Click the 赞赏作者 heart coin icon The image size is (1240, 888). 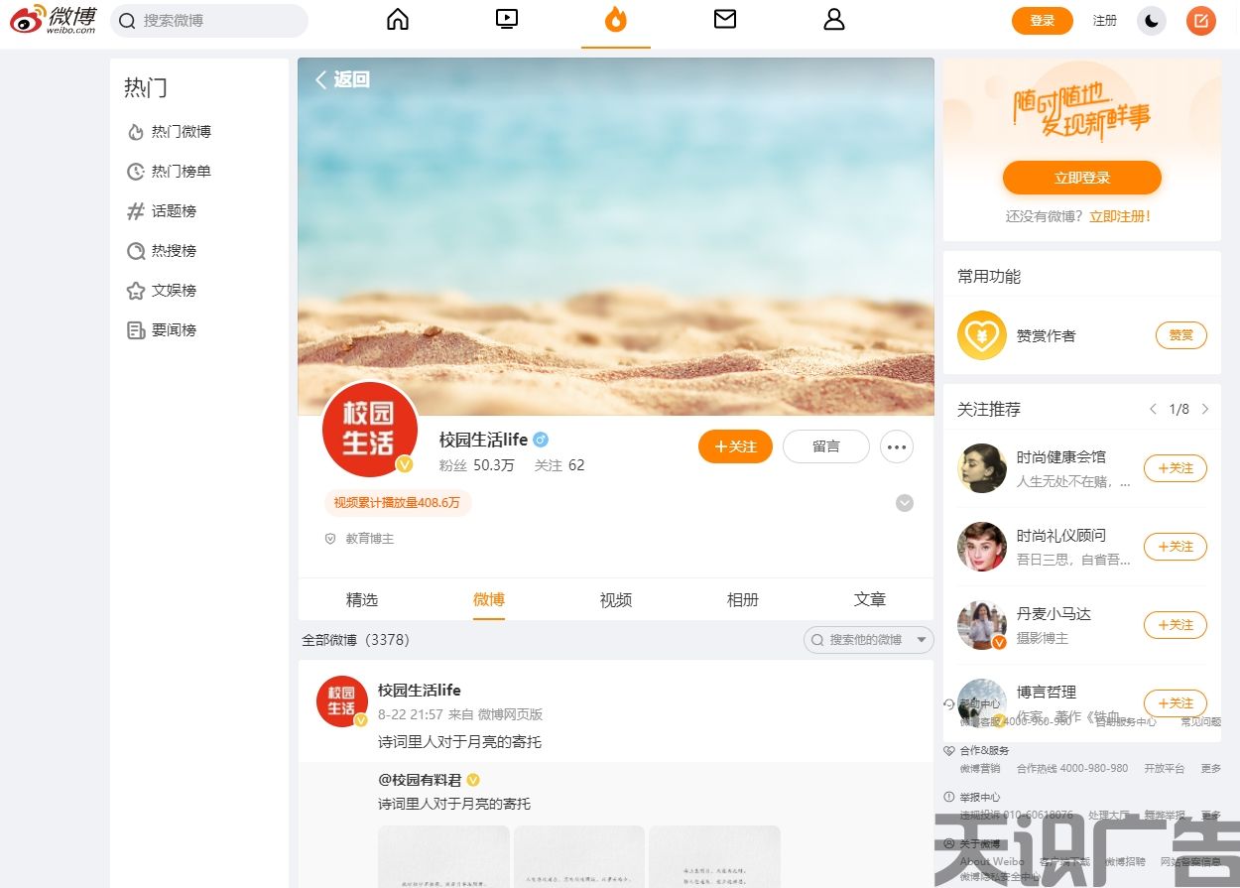982,335
